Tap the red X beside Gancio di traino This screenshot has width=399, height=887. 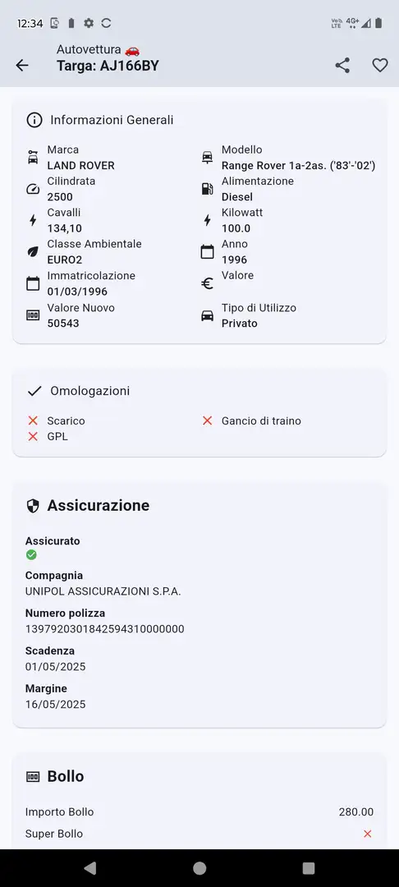208,421
